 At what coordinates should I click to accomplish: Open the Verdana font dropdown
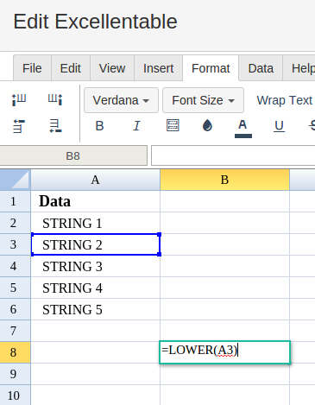tap(121, 100)
